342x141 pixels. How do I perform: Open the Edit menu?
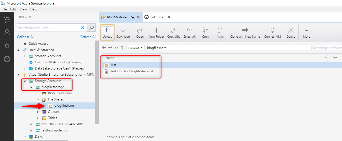(x=13, y=9)
